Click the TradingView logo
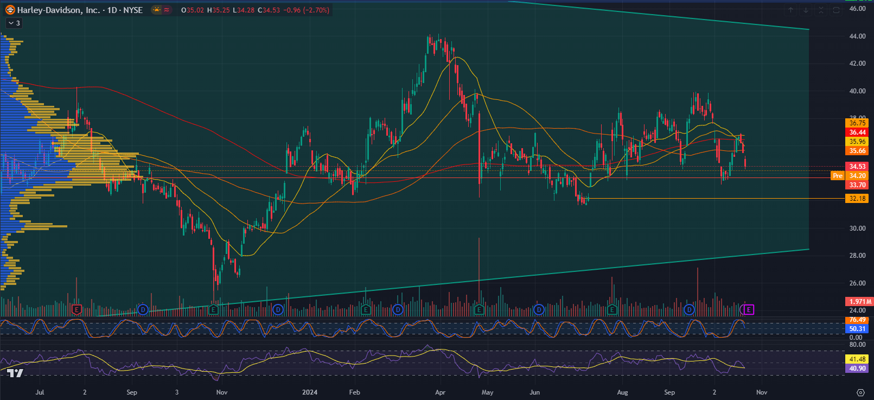Viewport: 874px width, 400px height. [15, 373]
